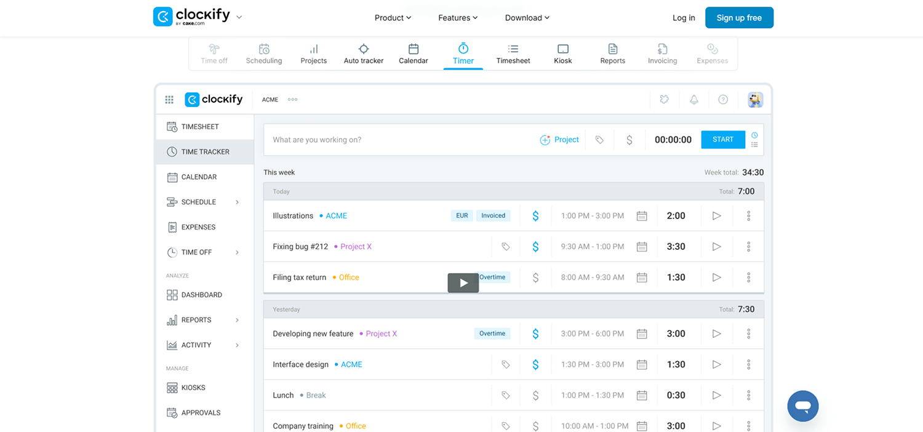Toggle billable on the Company training entry
This screenshot has width=923, height=432.
click(535, 426)
